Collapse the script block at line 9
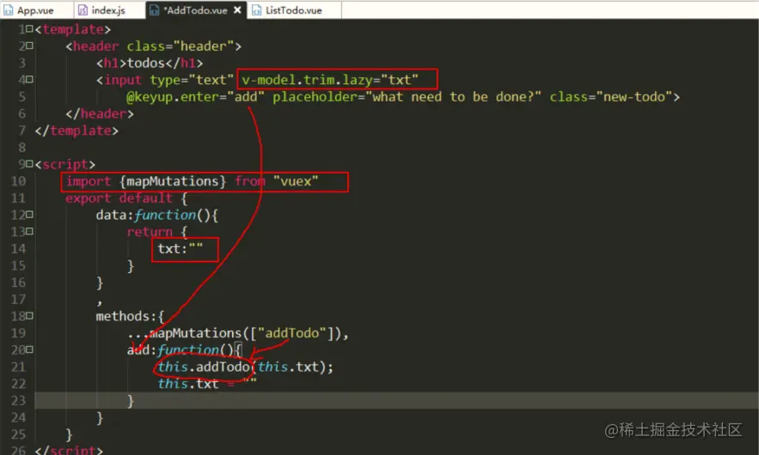The height and width of the screenshot is (455, 759). click(x=29, y=164)
